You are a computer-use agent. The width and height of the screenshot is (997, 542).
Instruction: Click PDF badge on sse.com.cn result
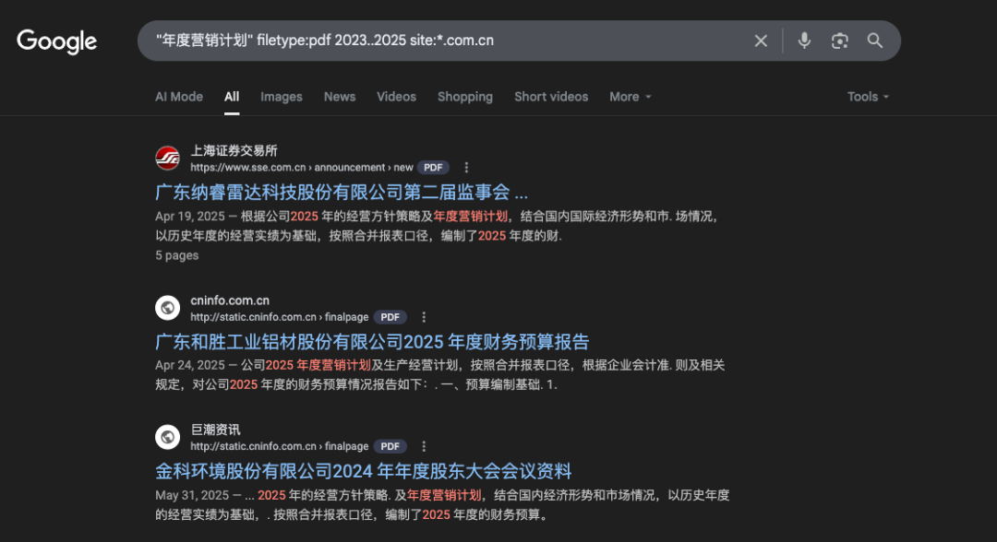click(433, 168)
